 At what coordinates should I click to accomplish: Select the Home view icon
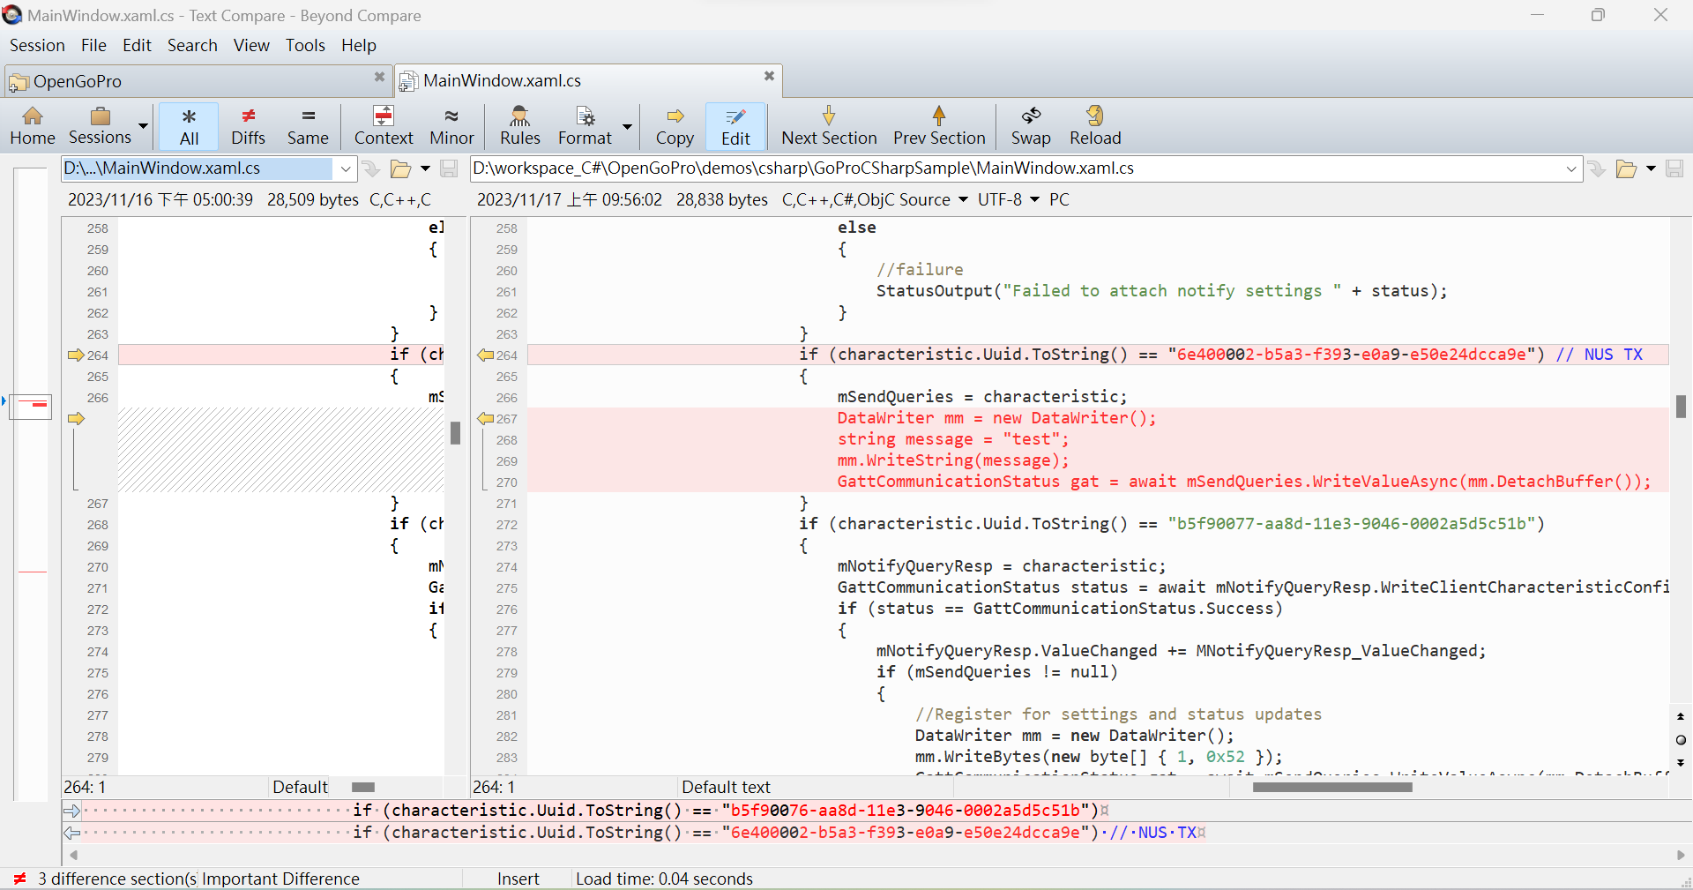tap(32, 125)
